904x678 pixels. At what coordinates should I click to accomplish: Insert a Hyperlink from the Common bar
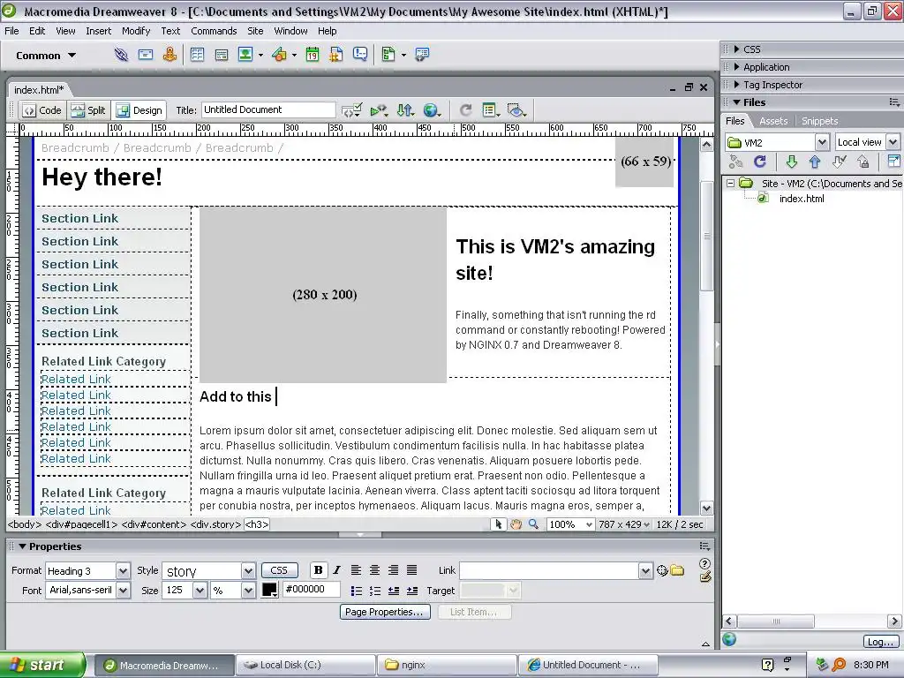pyautogui.click(x=121, y=55)
